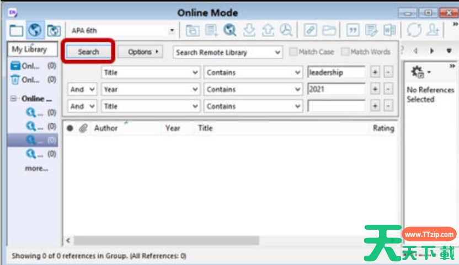The width and height of the screenshot is (459, 265).
Task: Click the Insert Citation quotation-mark icon
Action: (352, 30)
